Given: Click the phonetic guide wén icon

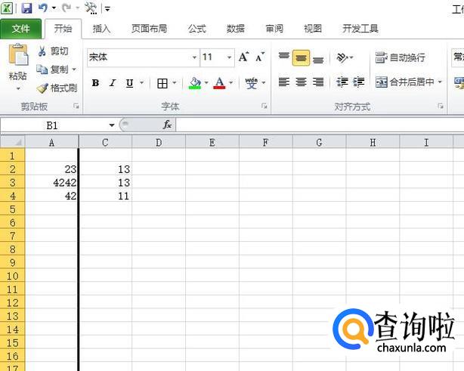Looking at the screenshot, I should click(x=251, y=83).
